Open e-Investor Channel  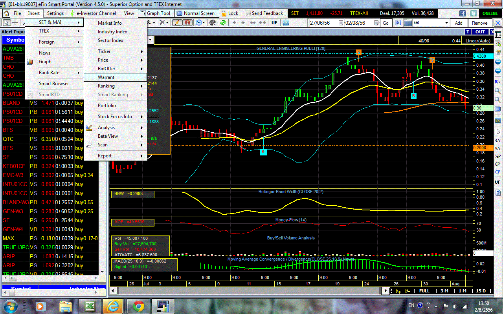(93, 13)
